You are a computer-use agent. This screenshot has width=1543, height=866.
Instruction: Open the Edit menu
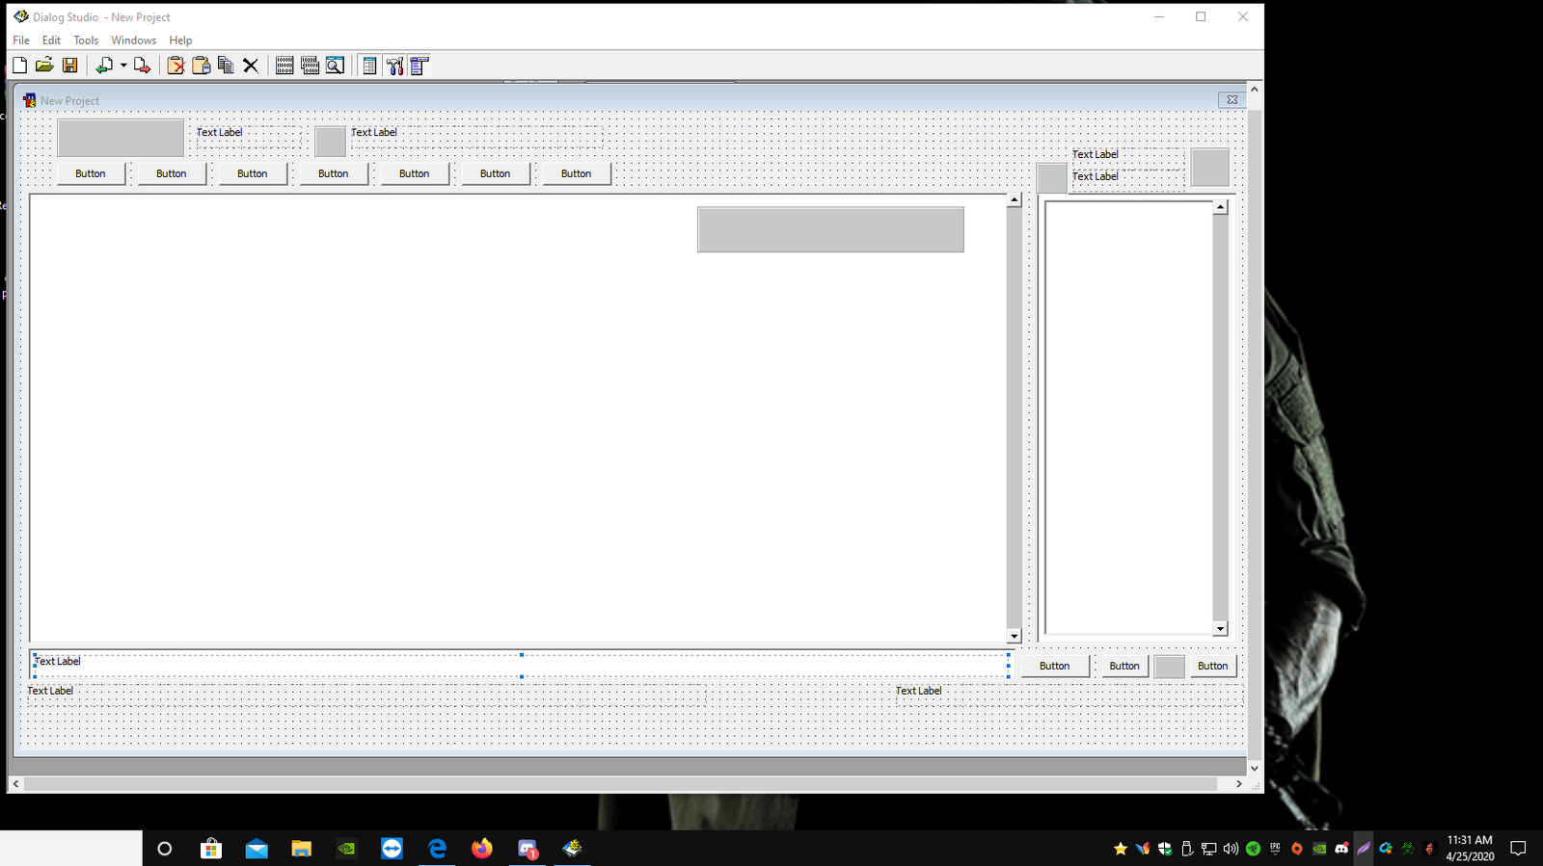click(x=51, y=40)
